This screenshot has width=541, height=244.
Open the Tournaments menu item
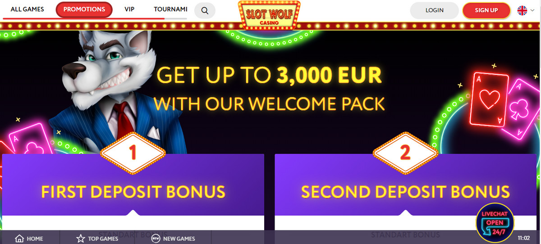pos(170,9)
